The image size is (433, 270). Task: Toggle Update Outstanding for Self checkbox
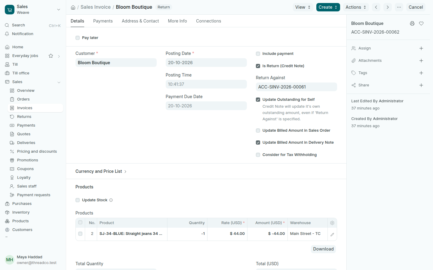(x=258, y=100)
